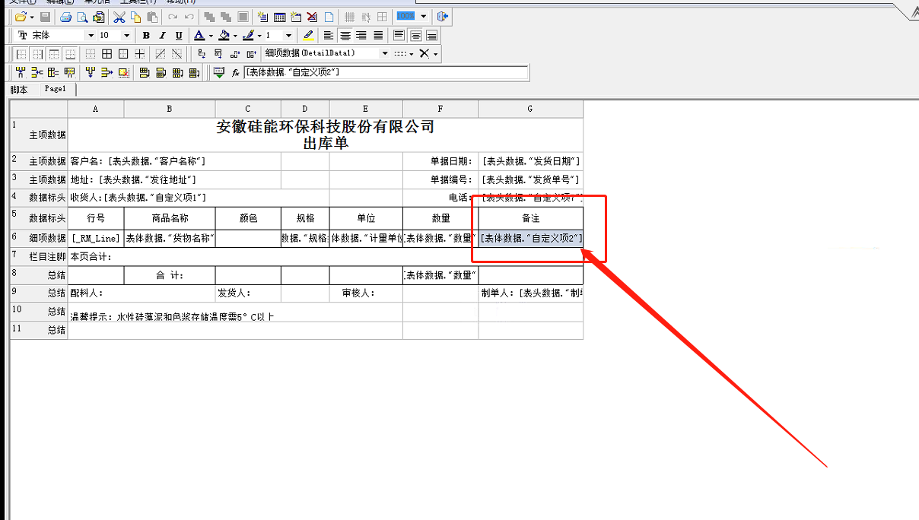The height and width of the screenshot is (520, 919).
Task: Click the red-marked cell icon in the bottom toolbar
Action: 123,73
